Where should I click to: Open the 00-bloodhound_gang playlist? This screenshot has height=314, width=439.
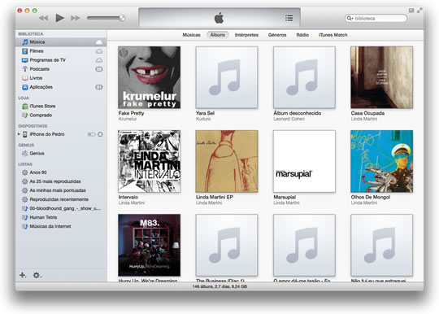point(61,208)
